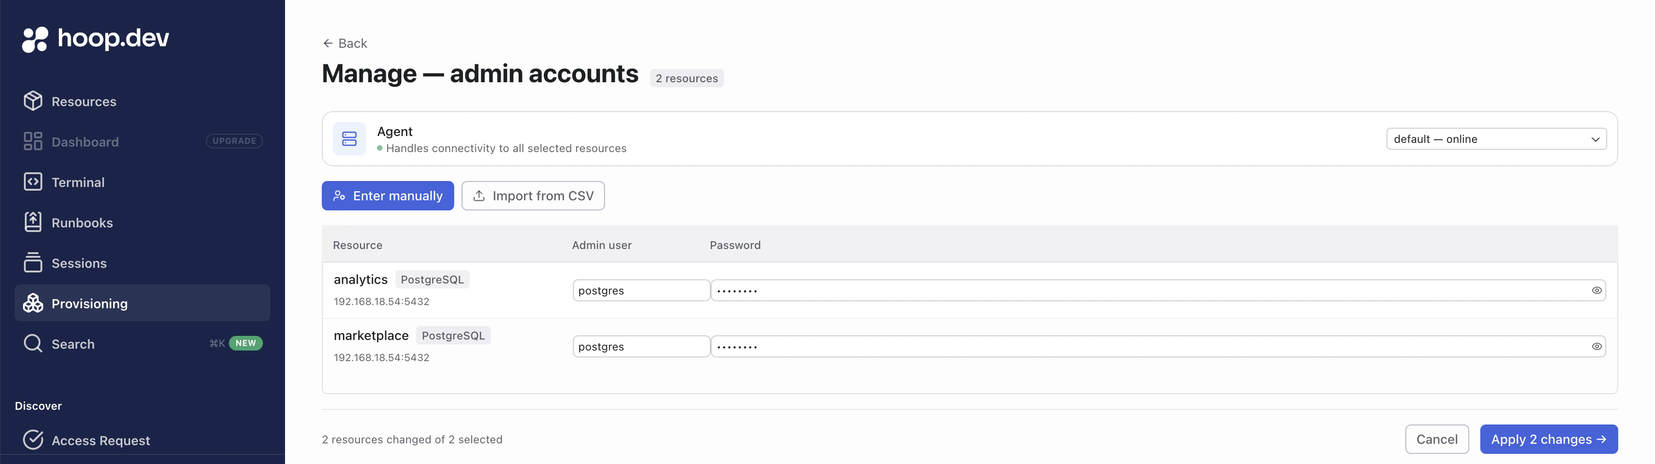Click the Search magnifier icon
Viewport: 1655px width, 464px height.
pyautogui.click(x=33, y=343)
